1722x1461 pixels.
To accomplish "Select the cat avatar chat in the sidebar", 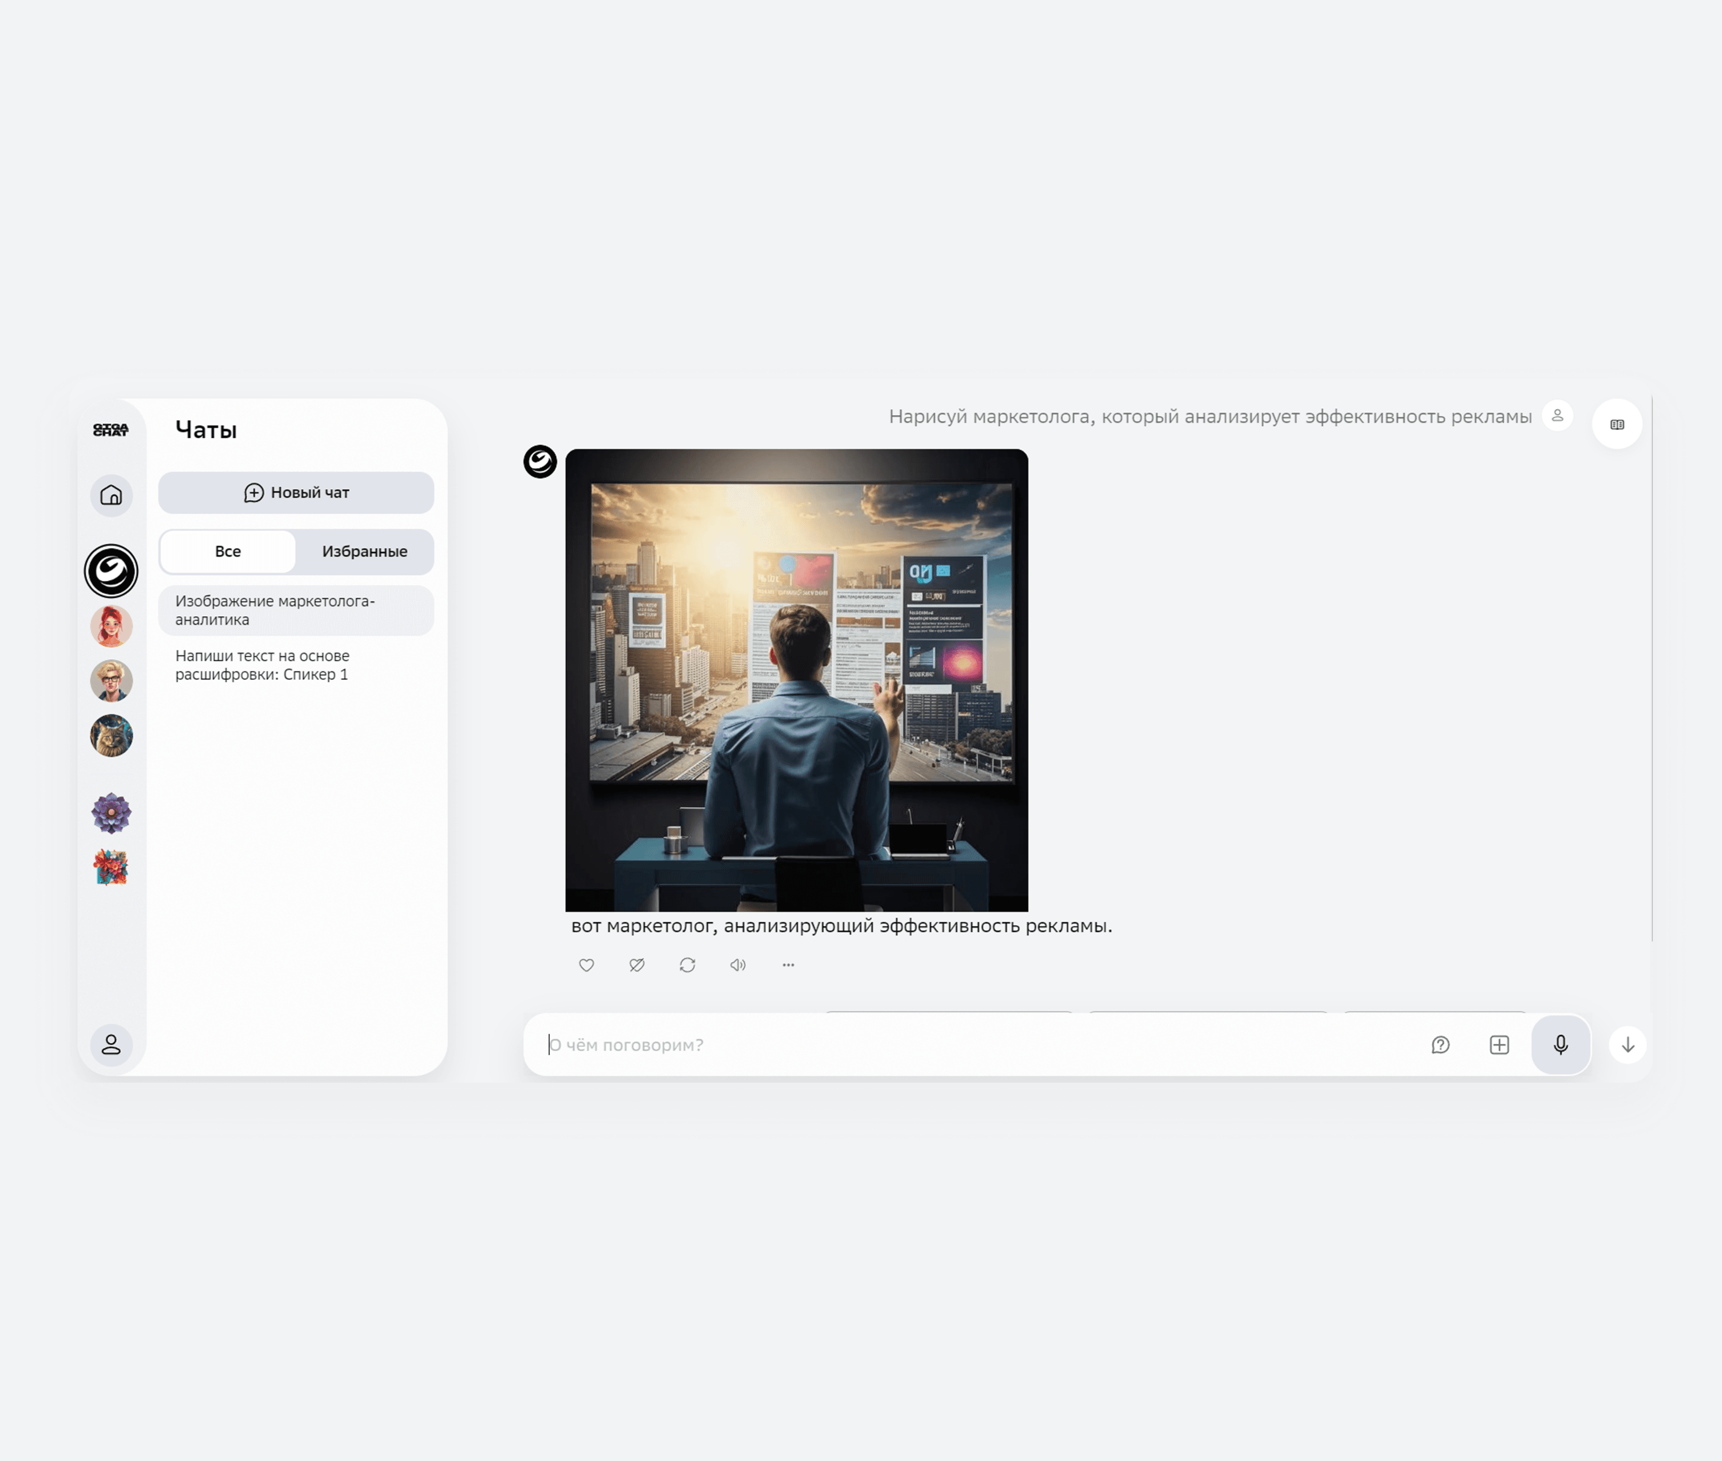I will [x=111, y=736].
